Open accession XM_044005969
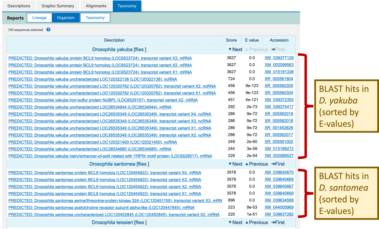The image size is (379, 229). (x=279, y=207)
